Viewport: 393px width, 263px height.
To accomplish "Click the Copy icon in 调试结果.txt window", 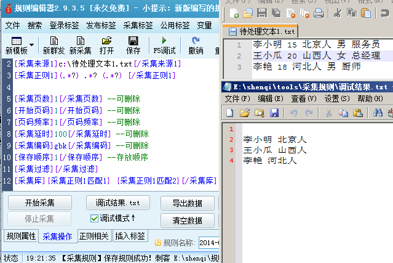I will click(343, 113).
